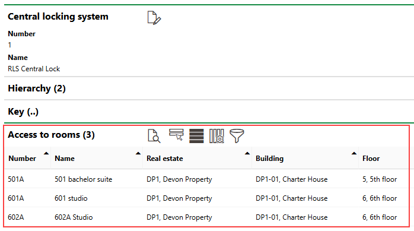Click the filter funnel icon
This screenshot has width=414, height=231.
pyautogui.click(x=237, y=136)
